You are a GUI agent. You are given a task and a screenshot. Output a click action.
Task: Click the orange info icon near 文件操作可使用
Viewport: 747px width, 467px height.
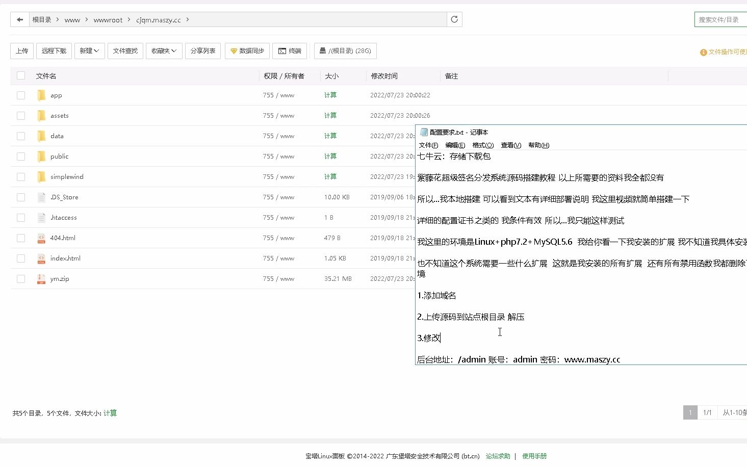coord(703,52)
